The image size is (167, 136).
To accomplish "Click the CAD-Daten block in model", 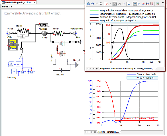I will pos(13,45).
